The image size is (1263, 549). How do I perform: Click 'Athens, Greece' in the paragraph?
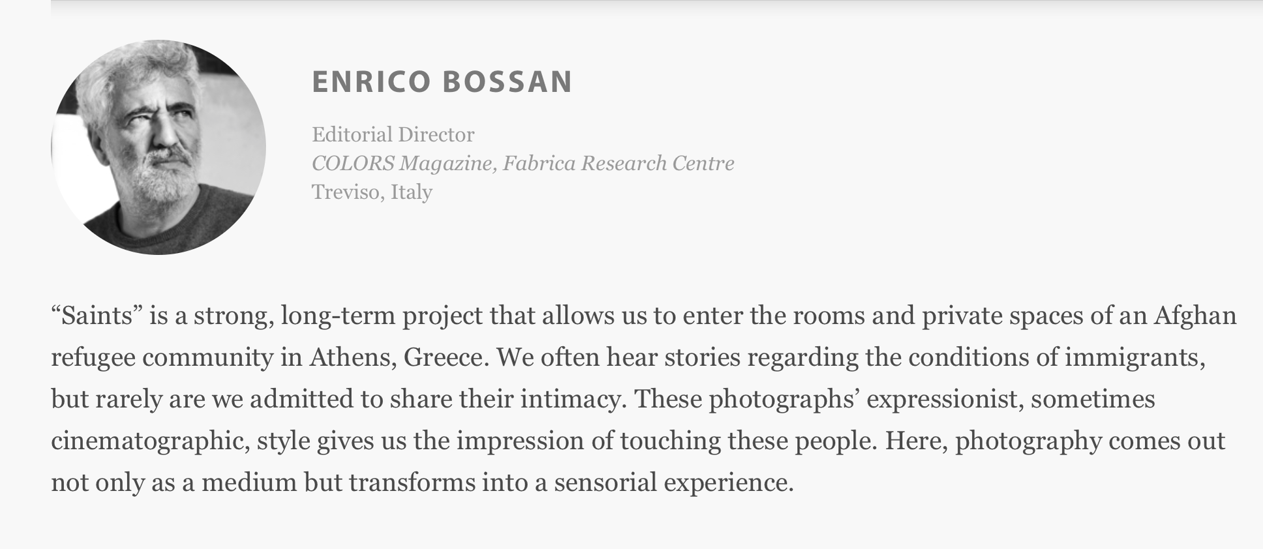[x=399, y=358]
